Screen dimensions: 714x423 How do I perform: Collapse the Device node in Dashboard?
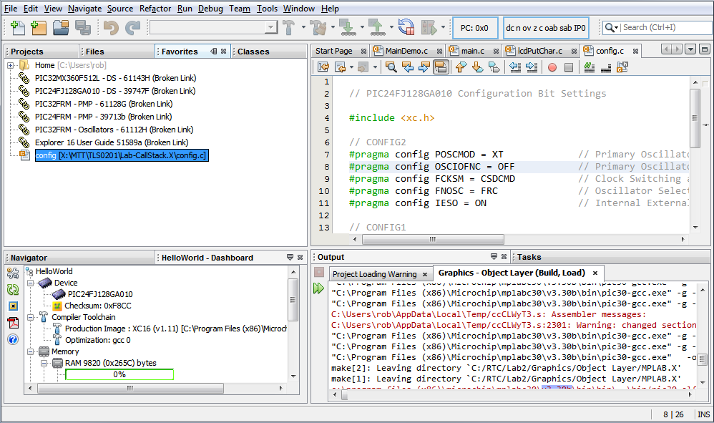pyautogui.click(x=31, y=283)
